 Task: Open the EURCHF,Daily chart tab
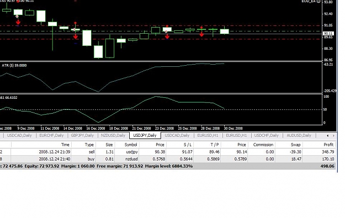[51, 136]
